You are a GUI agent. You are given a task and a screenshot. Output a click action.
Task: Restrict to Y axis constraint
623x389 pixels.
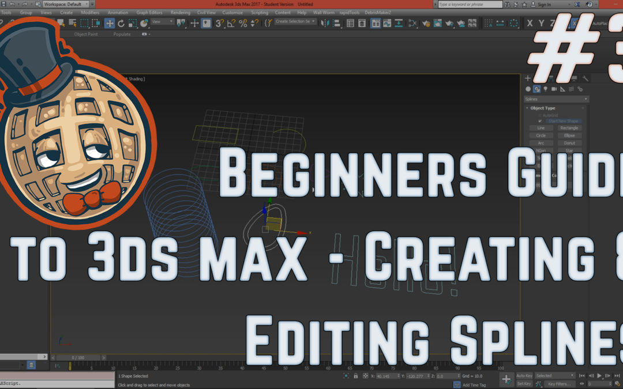541,24
